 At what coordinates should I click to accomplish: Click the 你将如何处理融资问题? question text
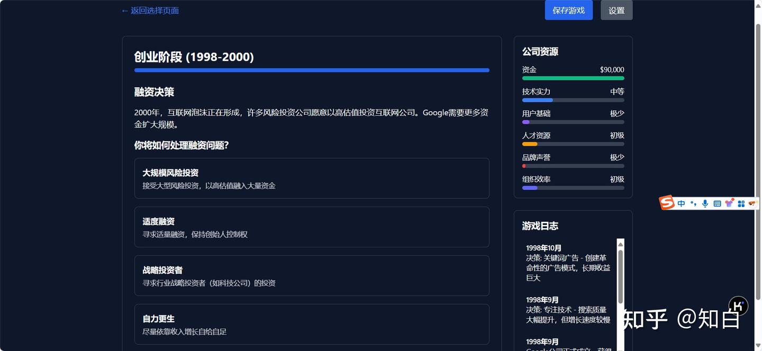click(x=182, y=145)
